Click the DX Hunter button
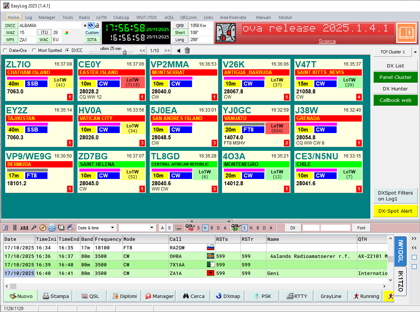420x312 pixels. click(x=396, y=89)
